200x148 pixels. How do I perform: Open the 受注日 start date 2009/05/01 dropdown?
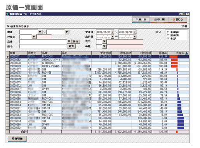click(x=113, y=32)
